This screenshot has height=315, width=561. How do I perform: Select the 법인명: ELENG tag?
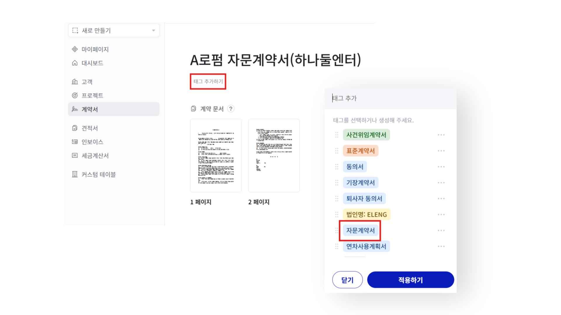coord(367,215)
